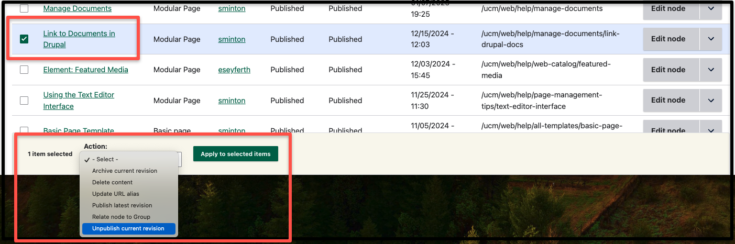
Task: Click Edit node for Using the Text Editor Interface
Action: pyautogui.click(x=668, y=100)
